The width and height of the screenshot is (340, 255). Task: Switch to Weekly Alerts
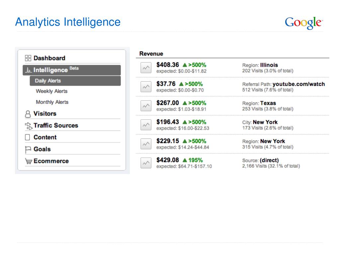pos(51,91)
